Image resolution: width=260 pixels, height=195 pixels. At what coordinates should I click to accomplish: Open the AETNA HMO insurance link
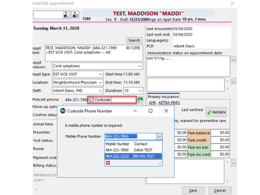point(169,103)
